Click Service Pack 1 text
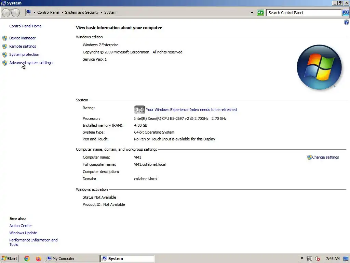 95,59
